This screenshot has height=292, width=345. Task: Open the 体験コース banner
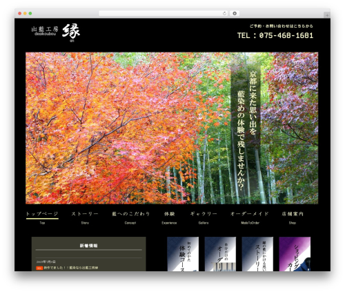pyautogui.click(x=183, y=254)
